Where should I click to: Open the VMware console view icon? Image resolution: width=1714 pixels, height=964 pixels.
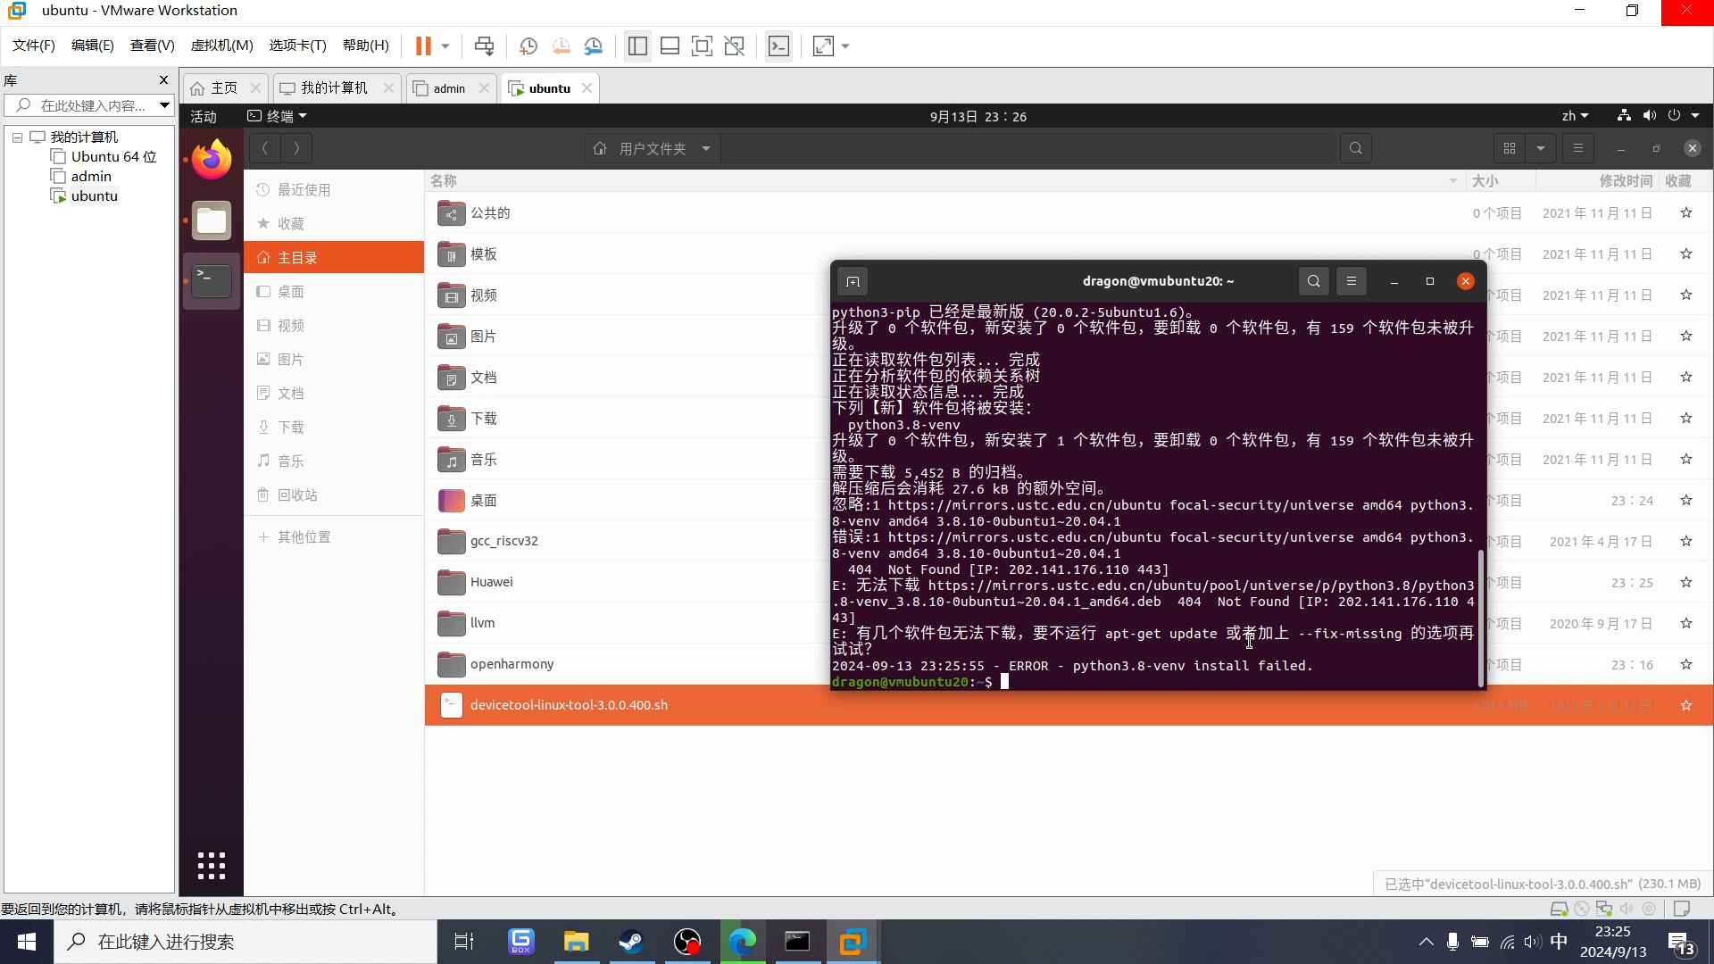(778, 46)
